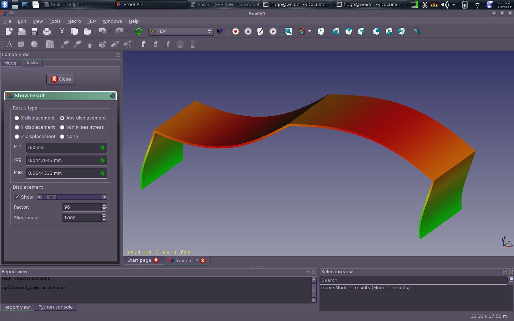Viewport: 514px width, 321px height.
Task: Set front view with cube icon
Action: (336, 31)
